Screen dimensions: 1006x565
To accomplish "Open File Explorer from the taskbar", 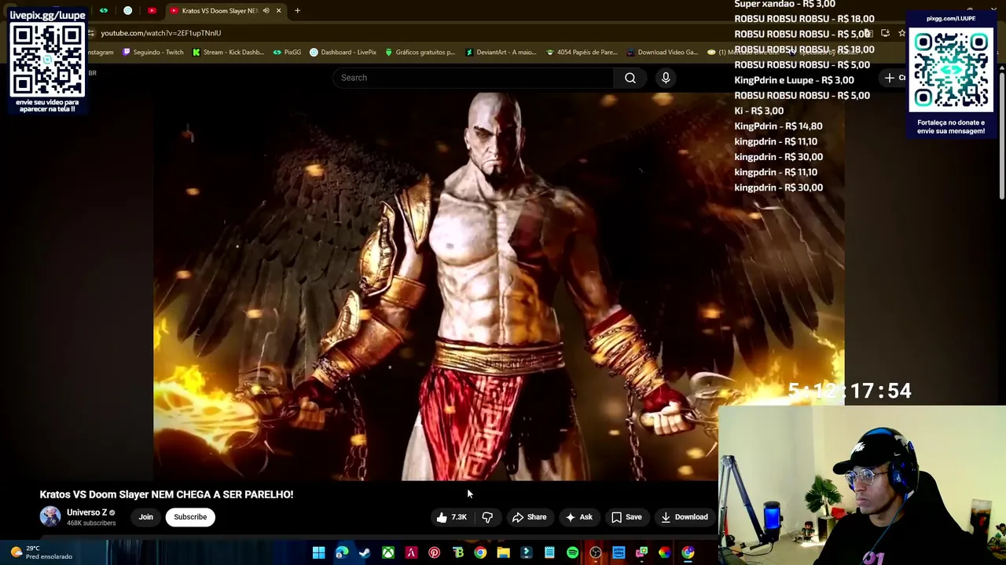I will (503, 553).
